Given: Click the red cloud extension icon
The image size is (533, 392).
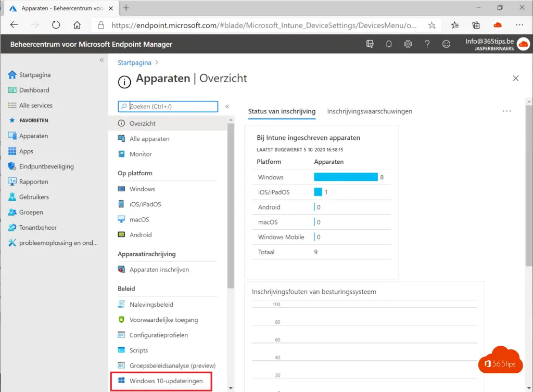Looking at the screenshot, I should (x=497, y=25).
